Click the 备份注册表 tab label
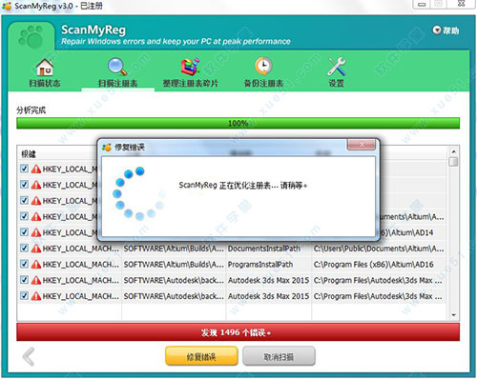This screenshot has width=477, height=379. (263, 83)
